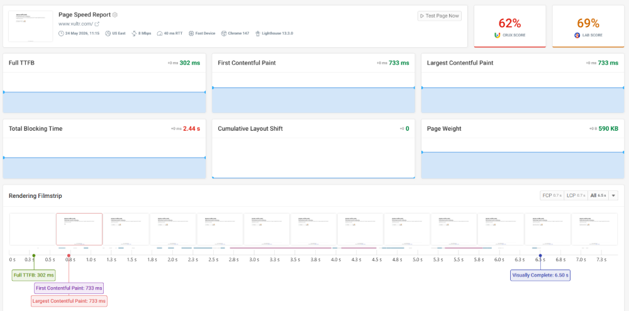Viewport: 629px width, 311px height.
Task: Open the www.vultr.com/ URL link
Action: (x=76, y=24)
